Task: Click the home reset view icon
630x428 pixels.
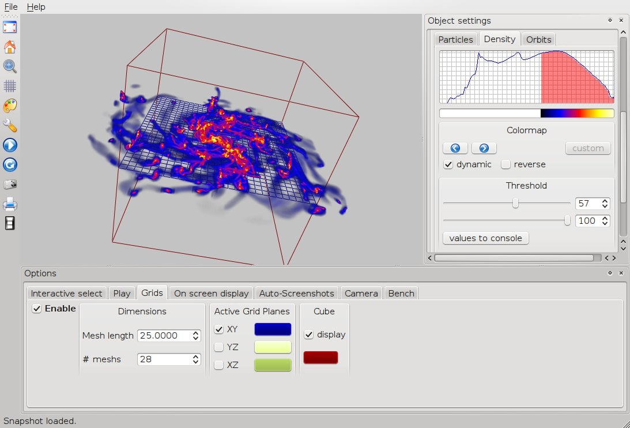Action: pyautogui.click(x=10, y=47)
